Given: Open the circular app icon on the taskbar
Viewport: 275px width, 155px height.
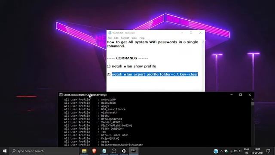Looking at the screenshot, I should [114, 151].
